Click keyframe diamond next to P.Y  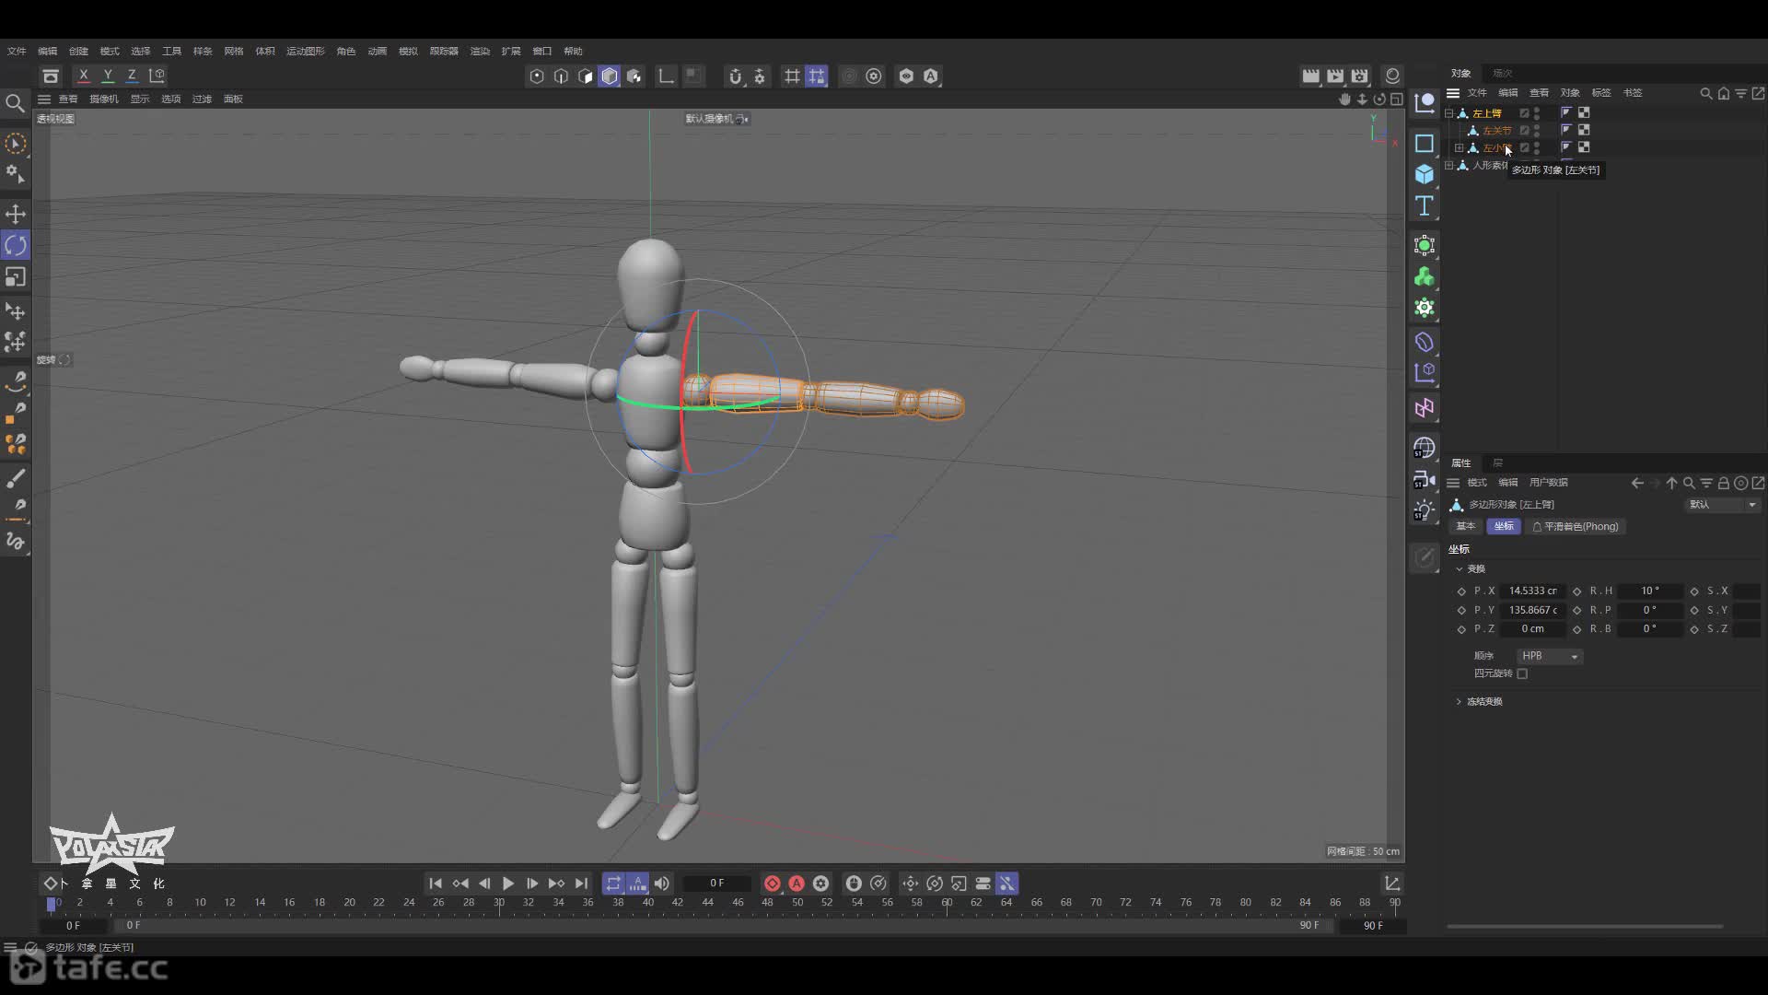coord(1461,610)
